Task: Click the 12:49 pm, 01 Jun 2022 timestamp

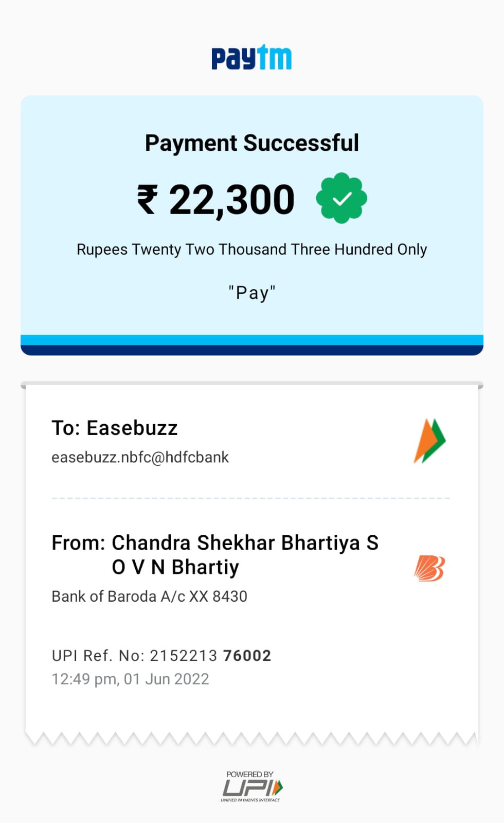Action: 130,679
